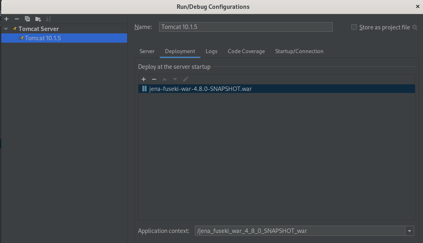The height and width of the screenshot is (243, 423).
Task: Create a new configuration folder
Action: point(38,19)
